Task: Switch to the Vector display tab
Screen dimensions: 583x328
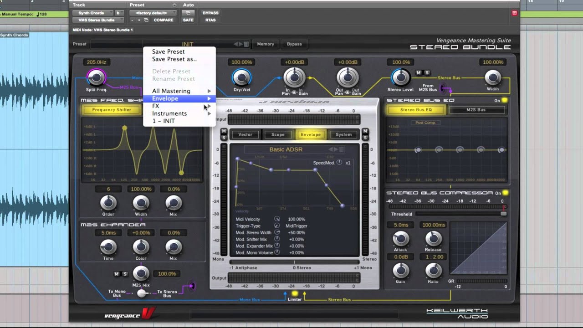Action: (245, 134)
